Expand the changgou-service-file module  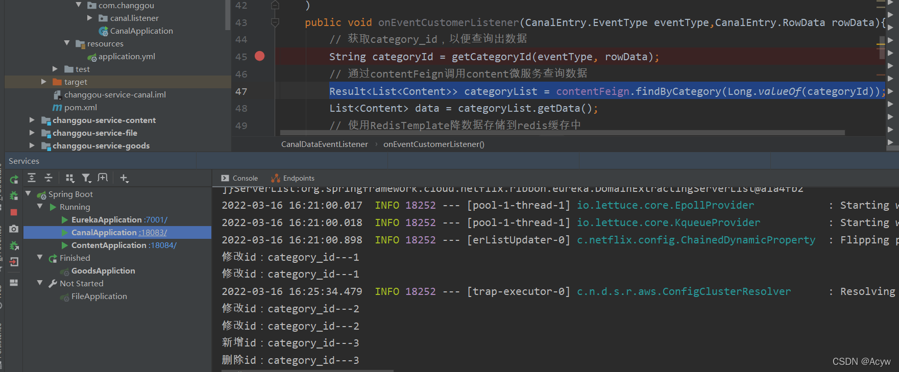[x=32, y=133]
